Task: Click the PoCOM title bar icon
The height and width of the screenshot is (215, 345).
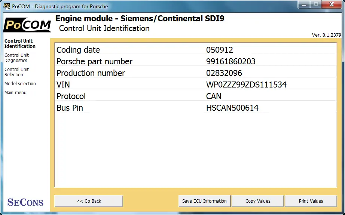Action: point(7,6)
